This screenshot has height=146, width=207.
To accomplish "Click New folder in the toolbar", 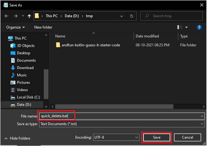I will pos(43,27).
